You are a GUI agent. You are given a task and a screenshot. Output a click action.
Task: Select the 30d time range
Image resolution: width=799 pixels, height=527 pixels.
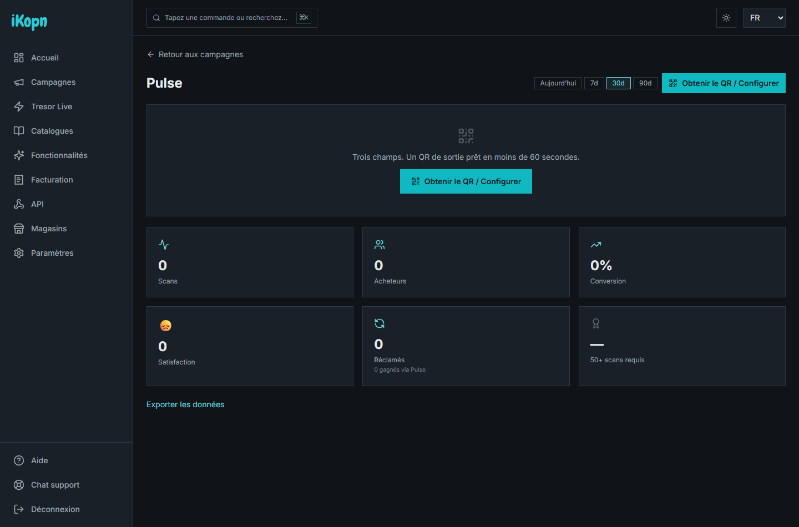pos(619,83)
